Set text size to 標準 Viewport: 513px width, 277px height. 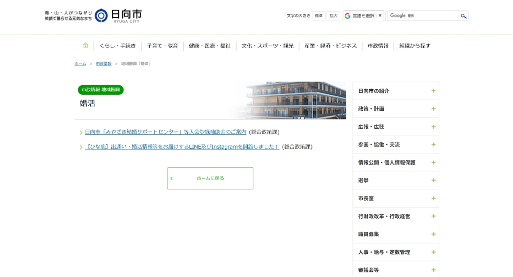pyautogui.click(x=319, y=16)
